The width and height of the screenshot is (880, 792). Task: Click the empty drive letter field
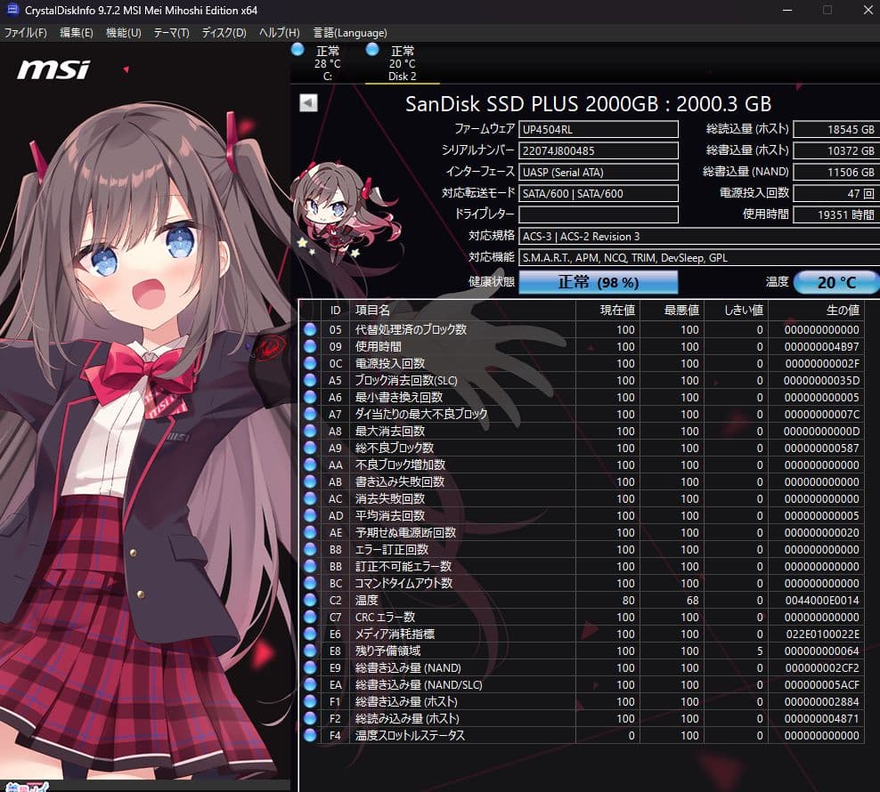click(599, 214)
